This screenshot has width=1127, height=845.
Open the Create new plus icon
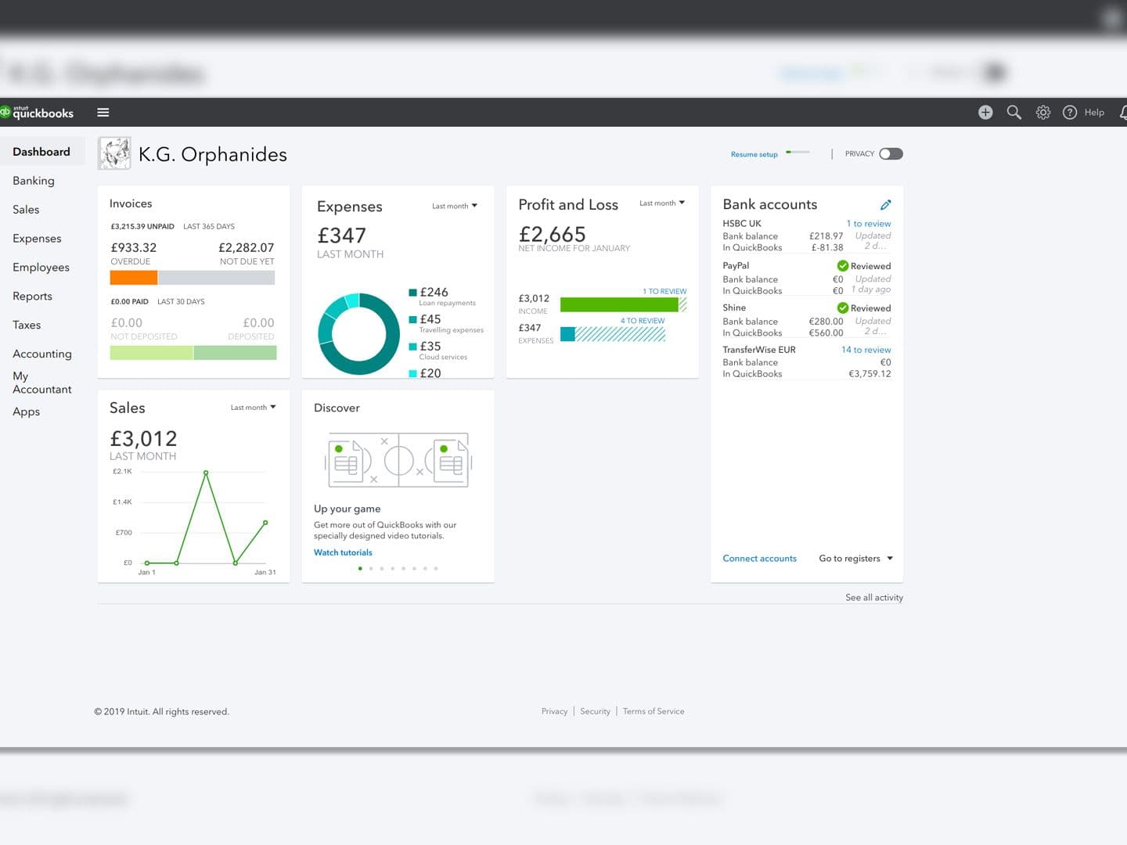coord(985,113)
